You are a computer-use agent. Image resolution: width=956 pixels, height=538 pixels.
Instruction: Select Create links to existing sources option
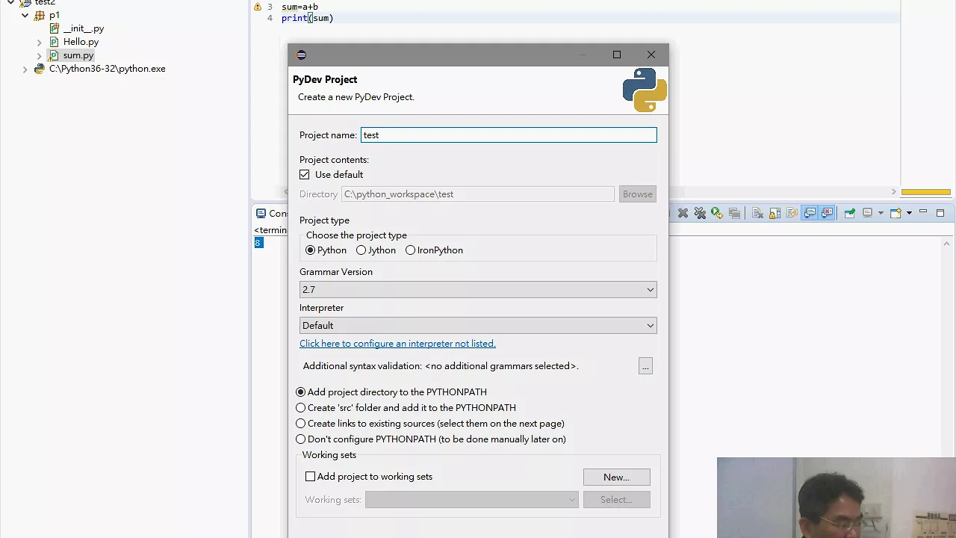click(300, 424)
